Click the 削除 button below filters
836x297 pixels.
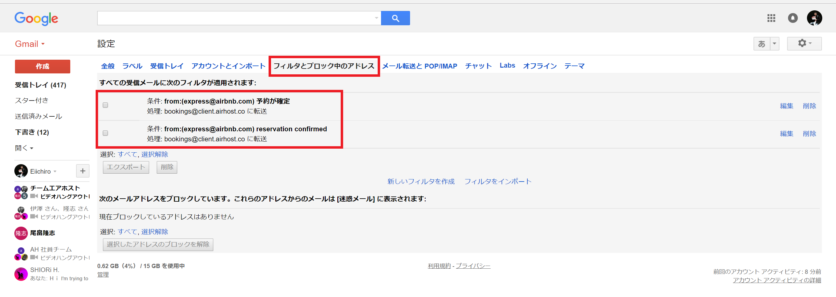[167, 167]
